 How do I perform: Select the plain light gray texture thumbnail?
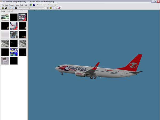pyautogui.click(x=5, y=35)
